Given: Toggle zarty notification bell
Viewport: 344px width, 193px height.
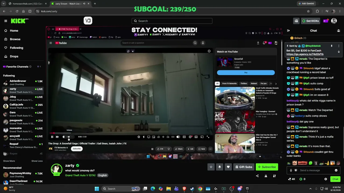Looking at the screenshot, I should pos(220,167).
